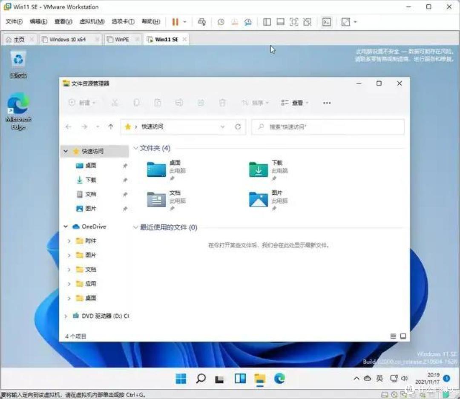Go forward with the right arrow
460x399 pixels.
pos(84,127)
